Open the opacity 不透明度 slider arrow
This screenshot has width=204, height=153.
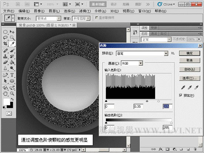pos(199,39)
